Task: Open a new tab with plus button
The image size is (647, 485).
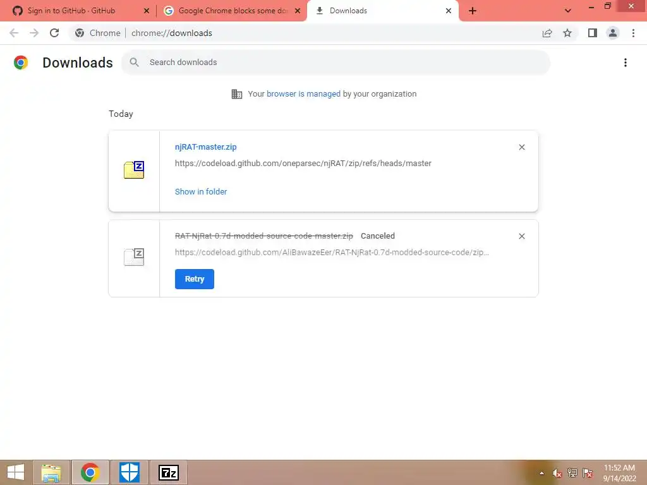Action: click(x=473, y=11)
